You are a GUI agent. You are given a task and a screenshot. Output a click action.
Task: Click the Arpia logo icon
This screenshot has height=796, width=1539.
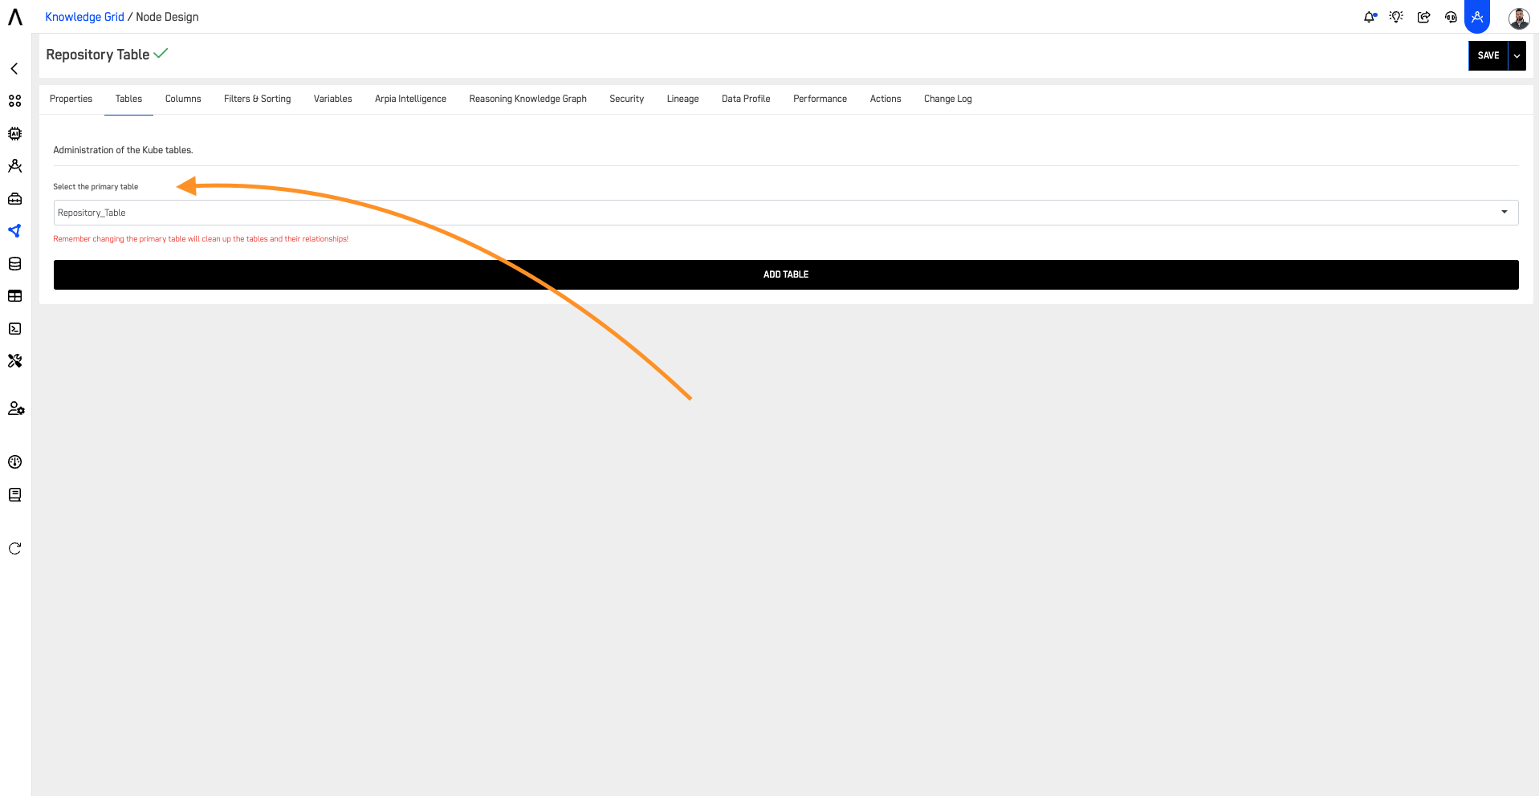click(15, 17)
